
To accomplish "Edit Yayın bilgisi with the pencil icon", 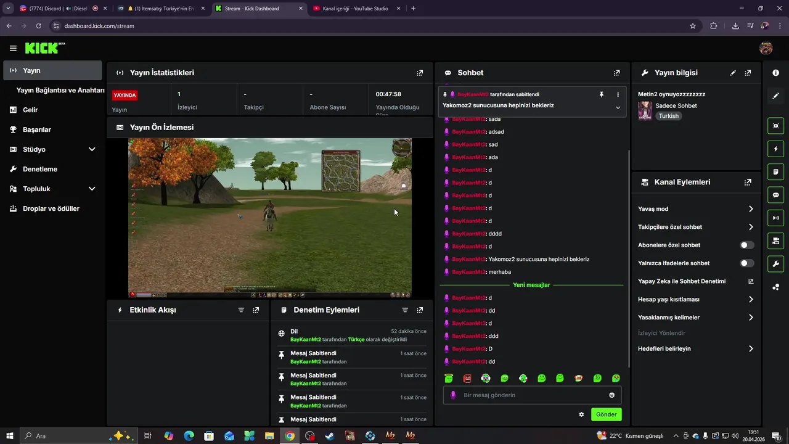I will point(733,73).
